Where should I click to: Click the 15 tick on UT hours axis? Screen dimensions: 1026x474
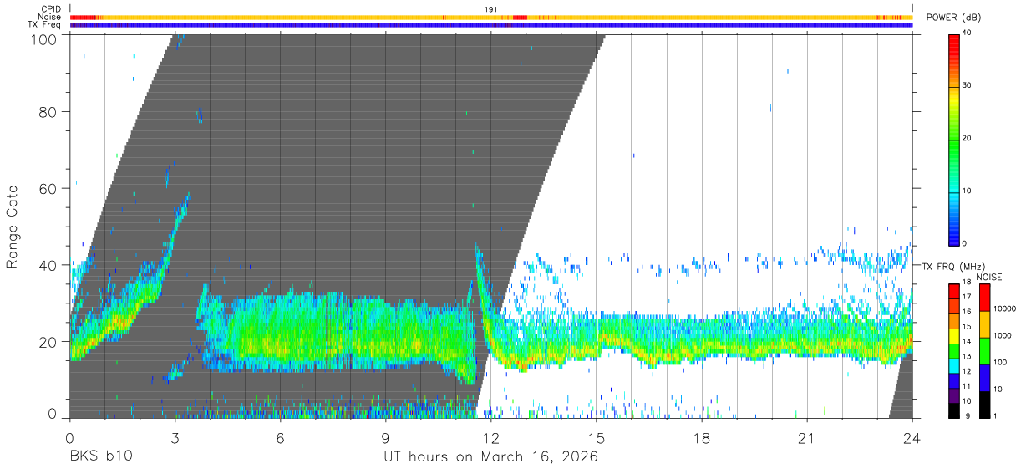pos(596,437)
